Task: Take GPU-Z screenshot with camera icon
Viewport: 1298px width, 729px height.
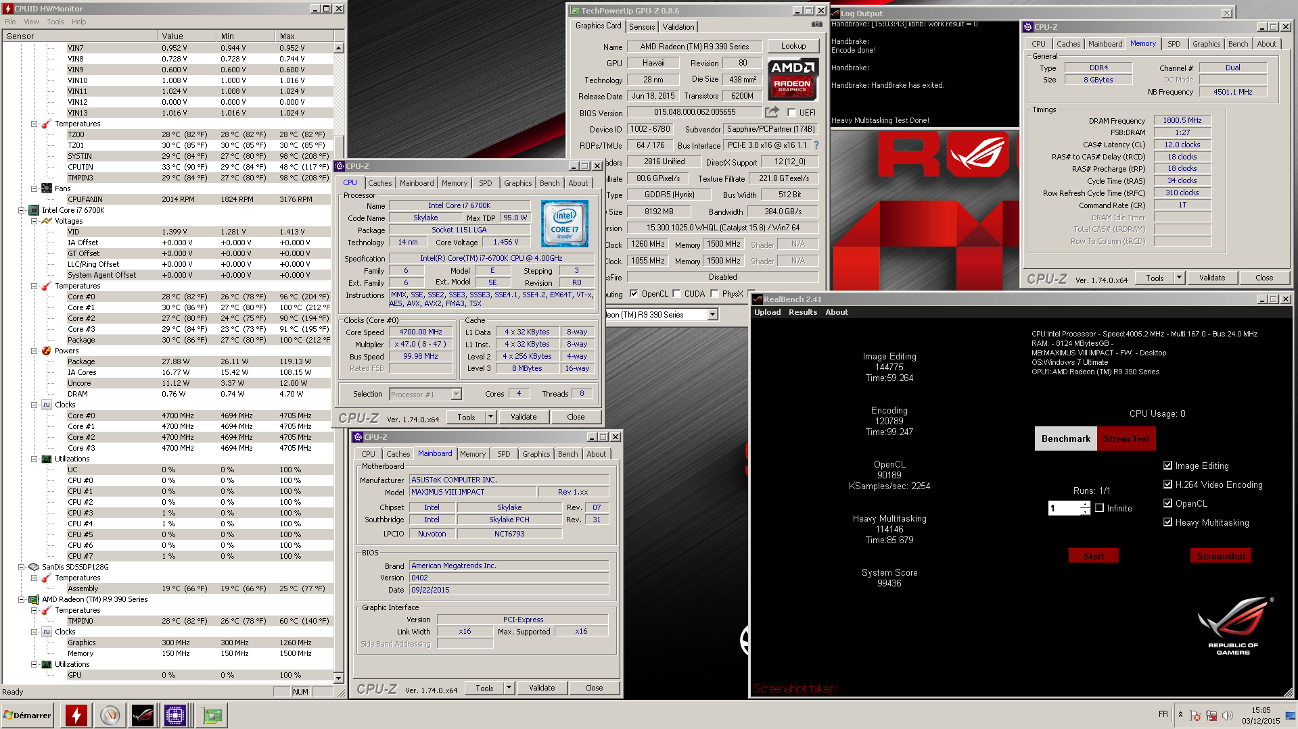Action: (817, 24)
